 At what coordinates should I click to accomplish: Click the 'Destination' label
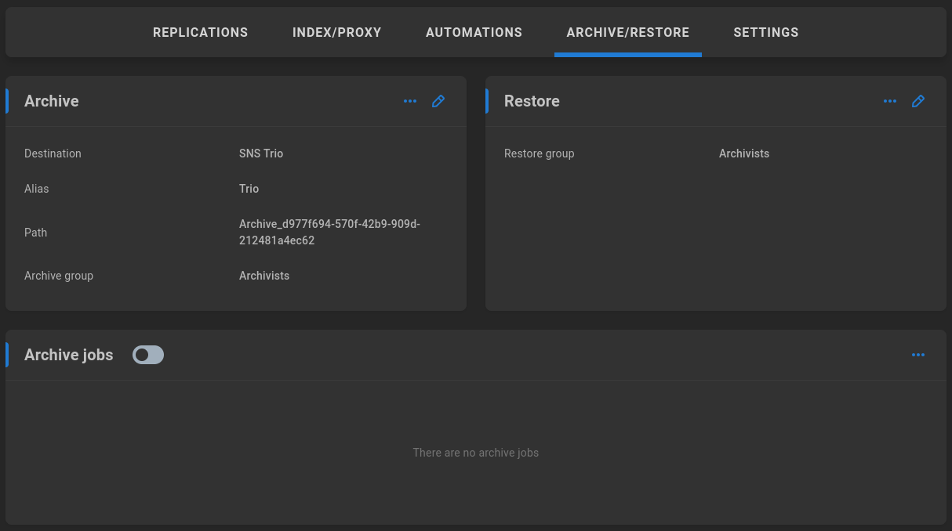coord(53,154)
